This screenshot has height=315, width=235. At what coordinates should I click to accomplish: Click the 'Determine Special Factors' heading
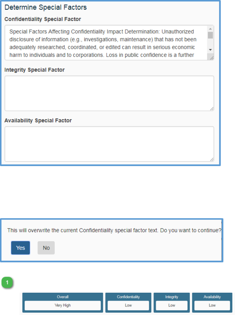click(46, 8)
